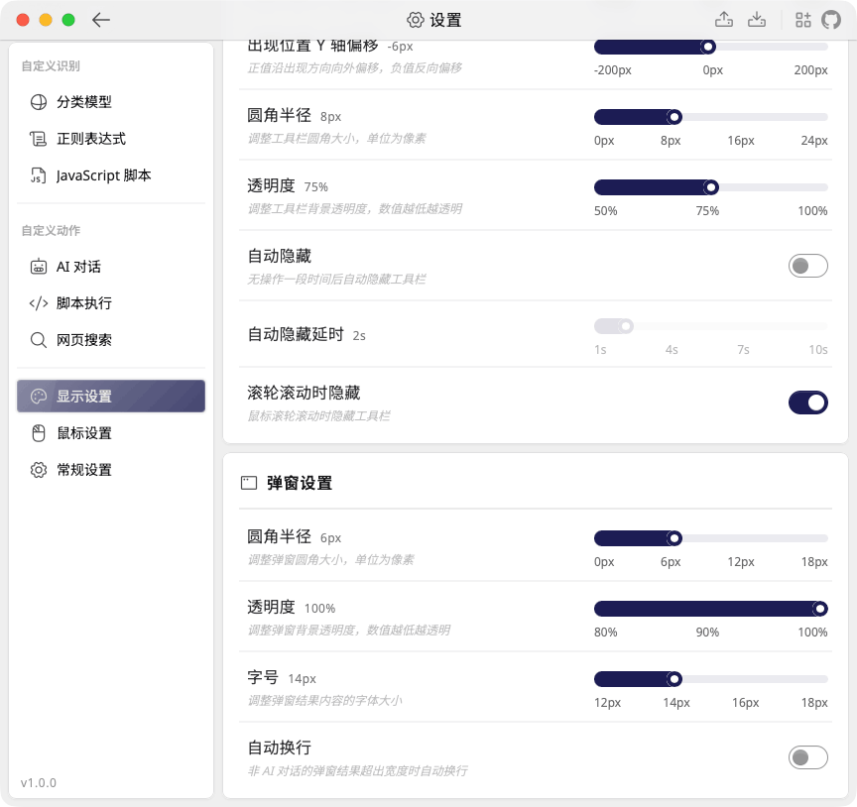Select 脚本执行 in sidebar

111,303
